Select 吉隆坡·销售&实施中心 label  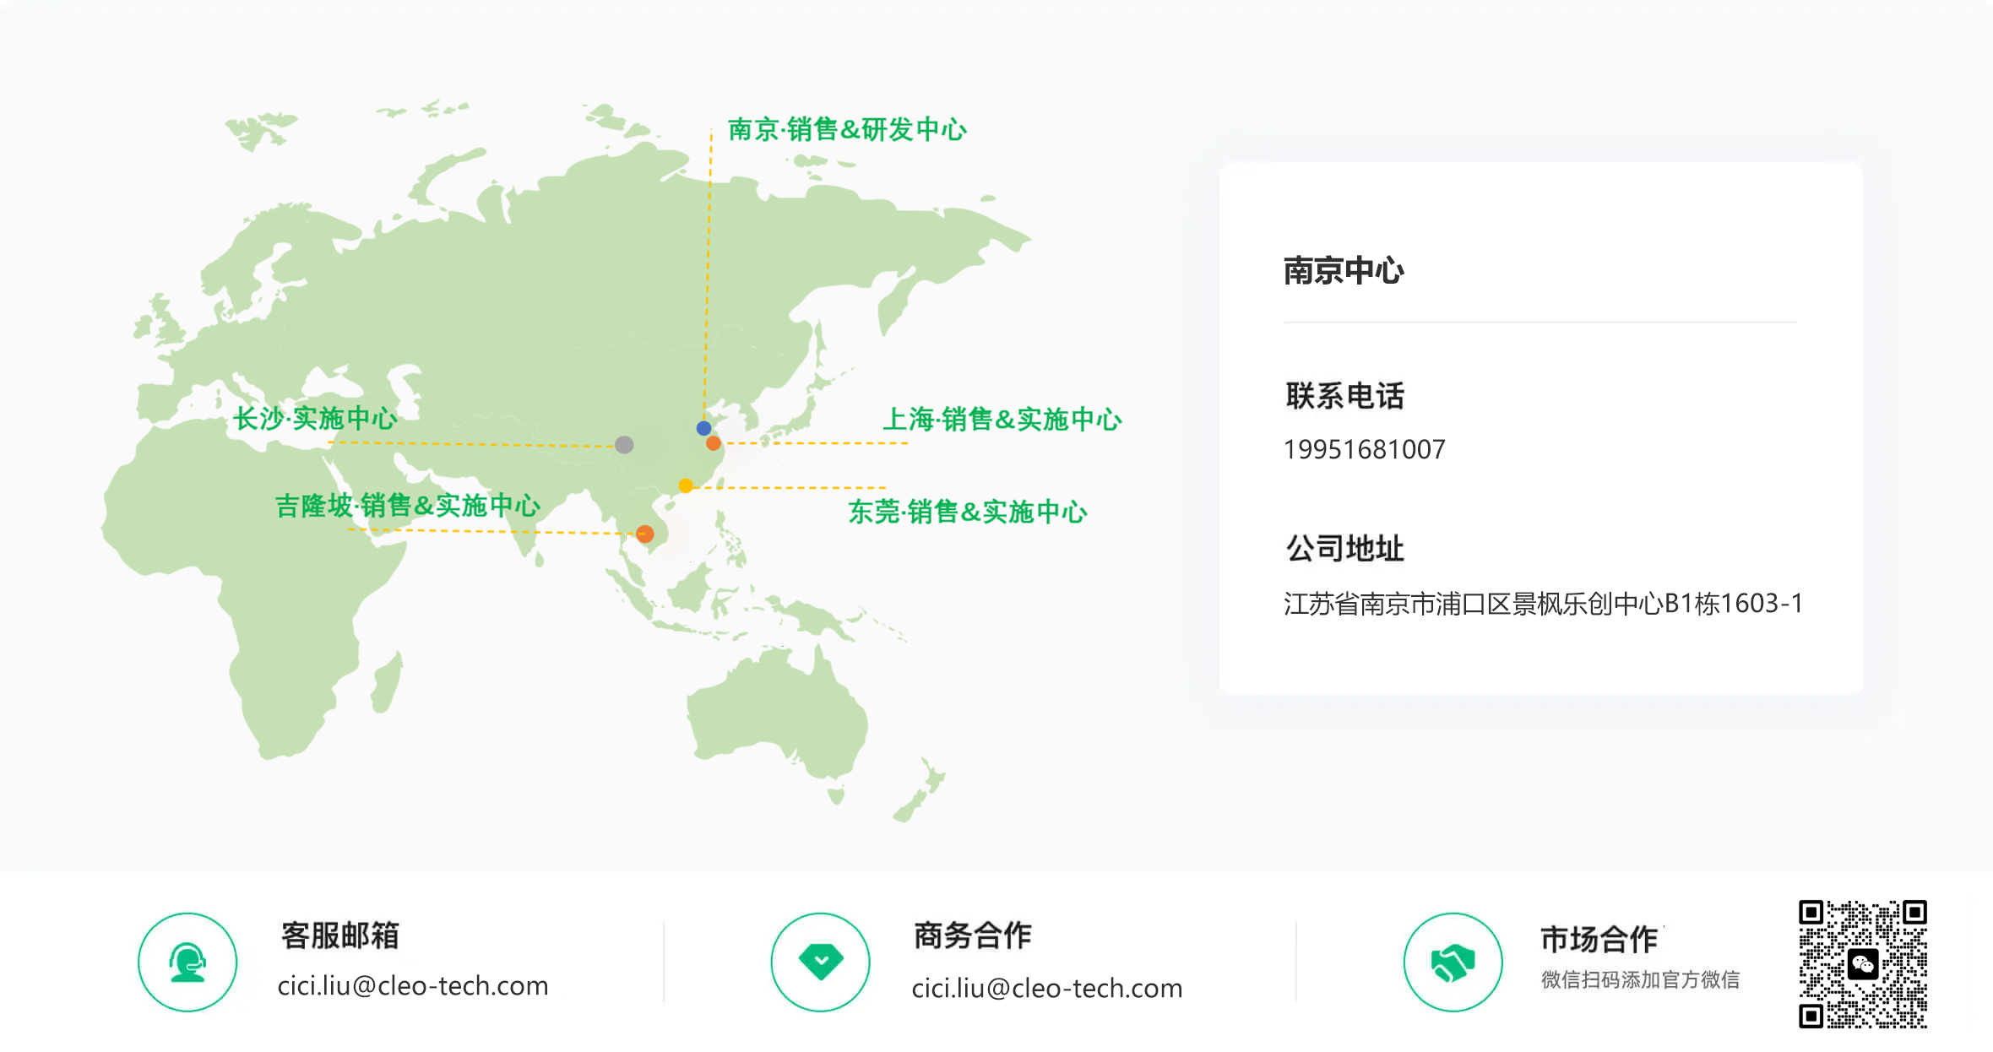(408, 505)
